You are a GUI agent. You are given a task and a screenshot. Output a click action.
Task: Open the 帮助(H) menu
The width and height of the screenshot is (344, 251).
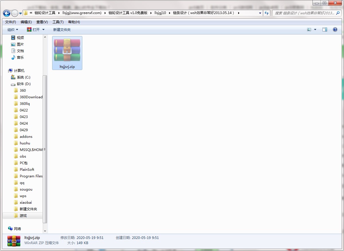click(74, 22)
